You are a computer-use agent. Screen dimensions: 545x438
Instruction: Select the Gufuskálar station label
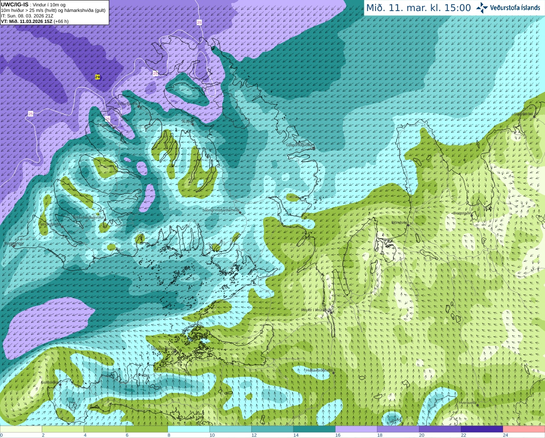50,382
